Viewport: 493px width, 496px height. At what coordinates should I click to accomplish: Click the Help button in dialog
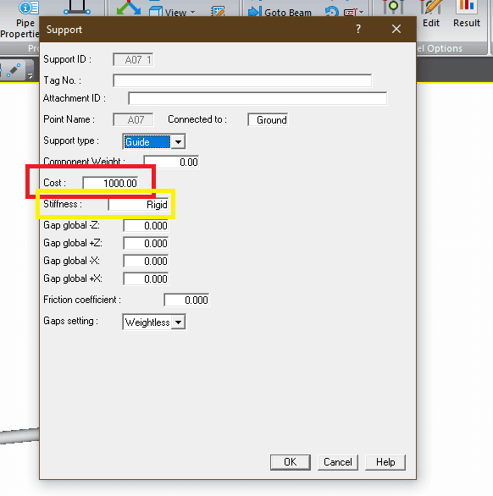coord(385,462)
